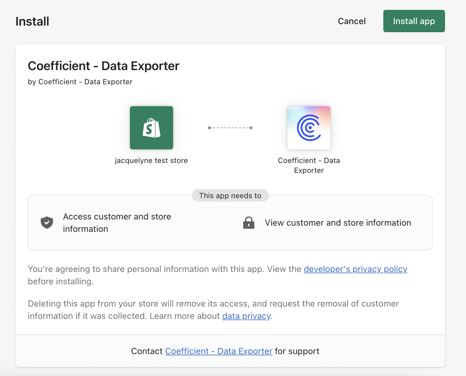The height and width of the screenshot is (376, 466).
Task: Click the 'by Coefficient - Data Exporter' subtitle
Action: pyautogui.click(x=80, y=82)
